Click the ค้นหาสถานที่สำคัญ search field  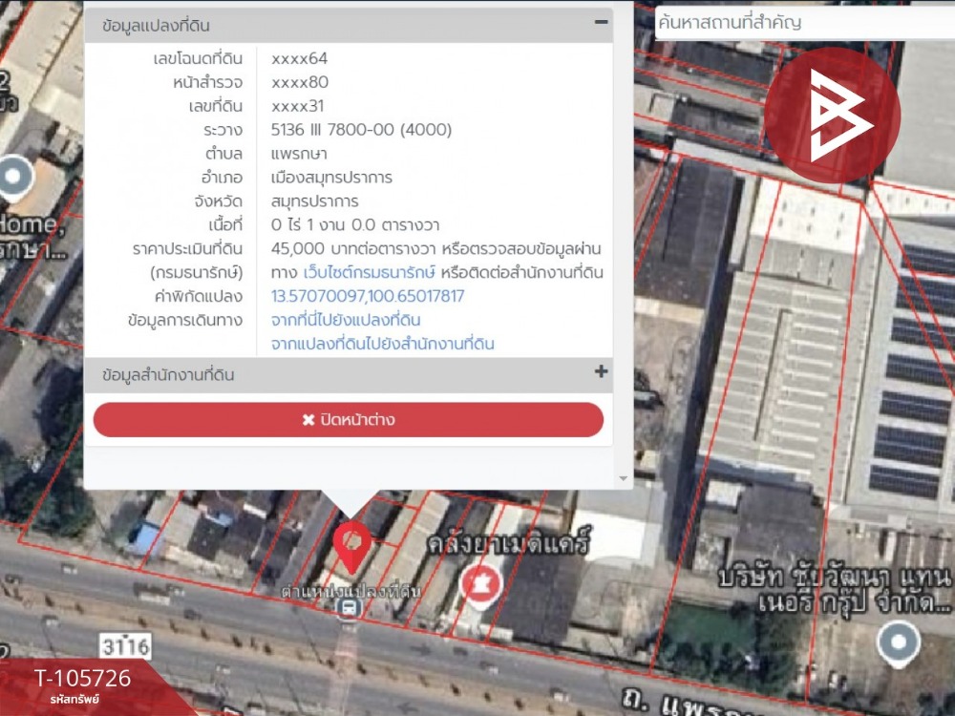point(804,23)
